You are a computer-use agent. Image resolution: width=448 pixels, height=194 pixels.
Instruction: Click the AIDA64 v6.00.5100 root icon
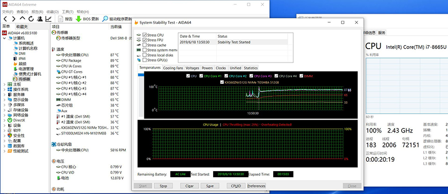4,33
